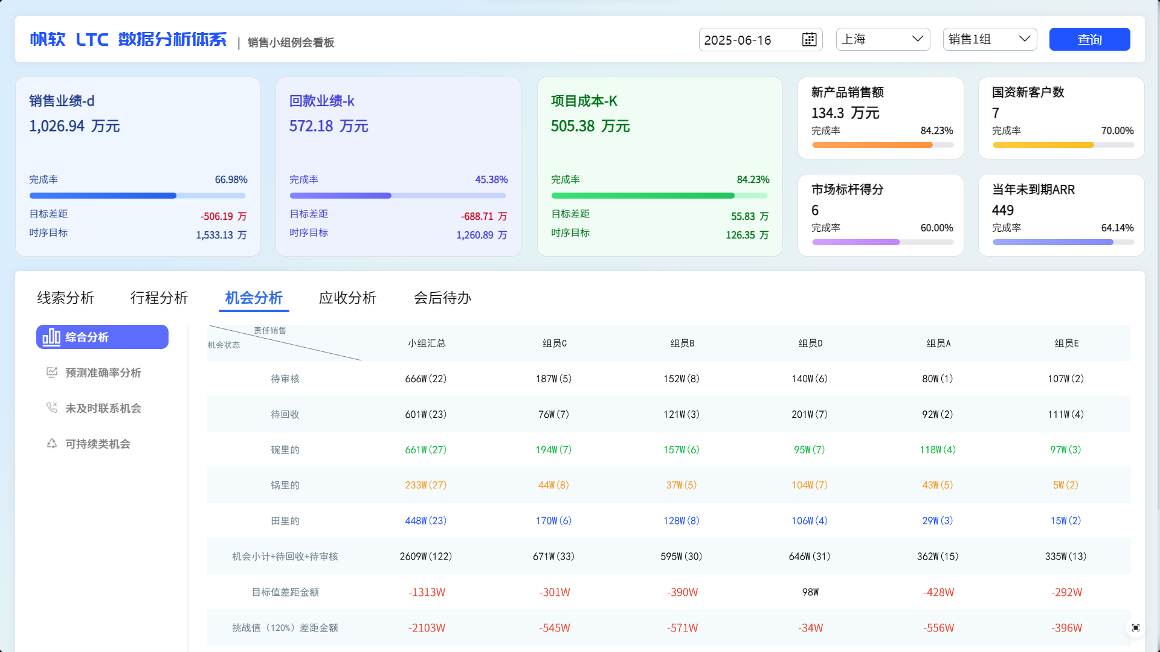Click the 小组汇总 碗里的 value 661W(27)
1160x652 pixels.
click(426, 450)
